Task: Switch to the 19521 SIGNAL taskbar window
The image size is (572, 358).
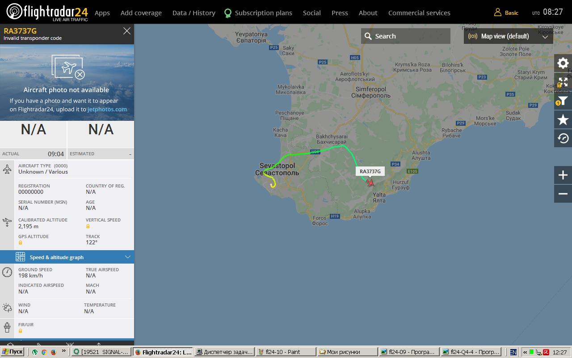Action: [101, 352]
